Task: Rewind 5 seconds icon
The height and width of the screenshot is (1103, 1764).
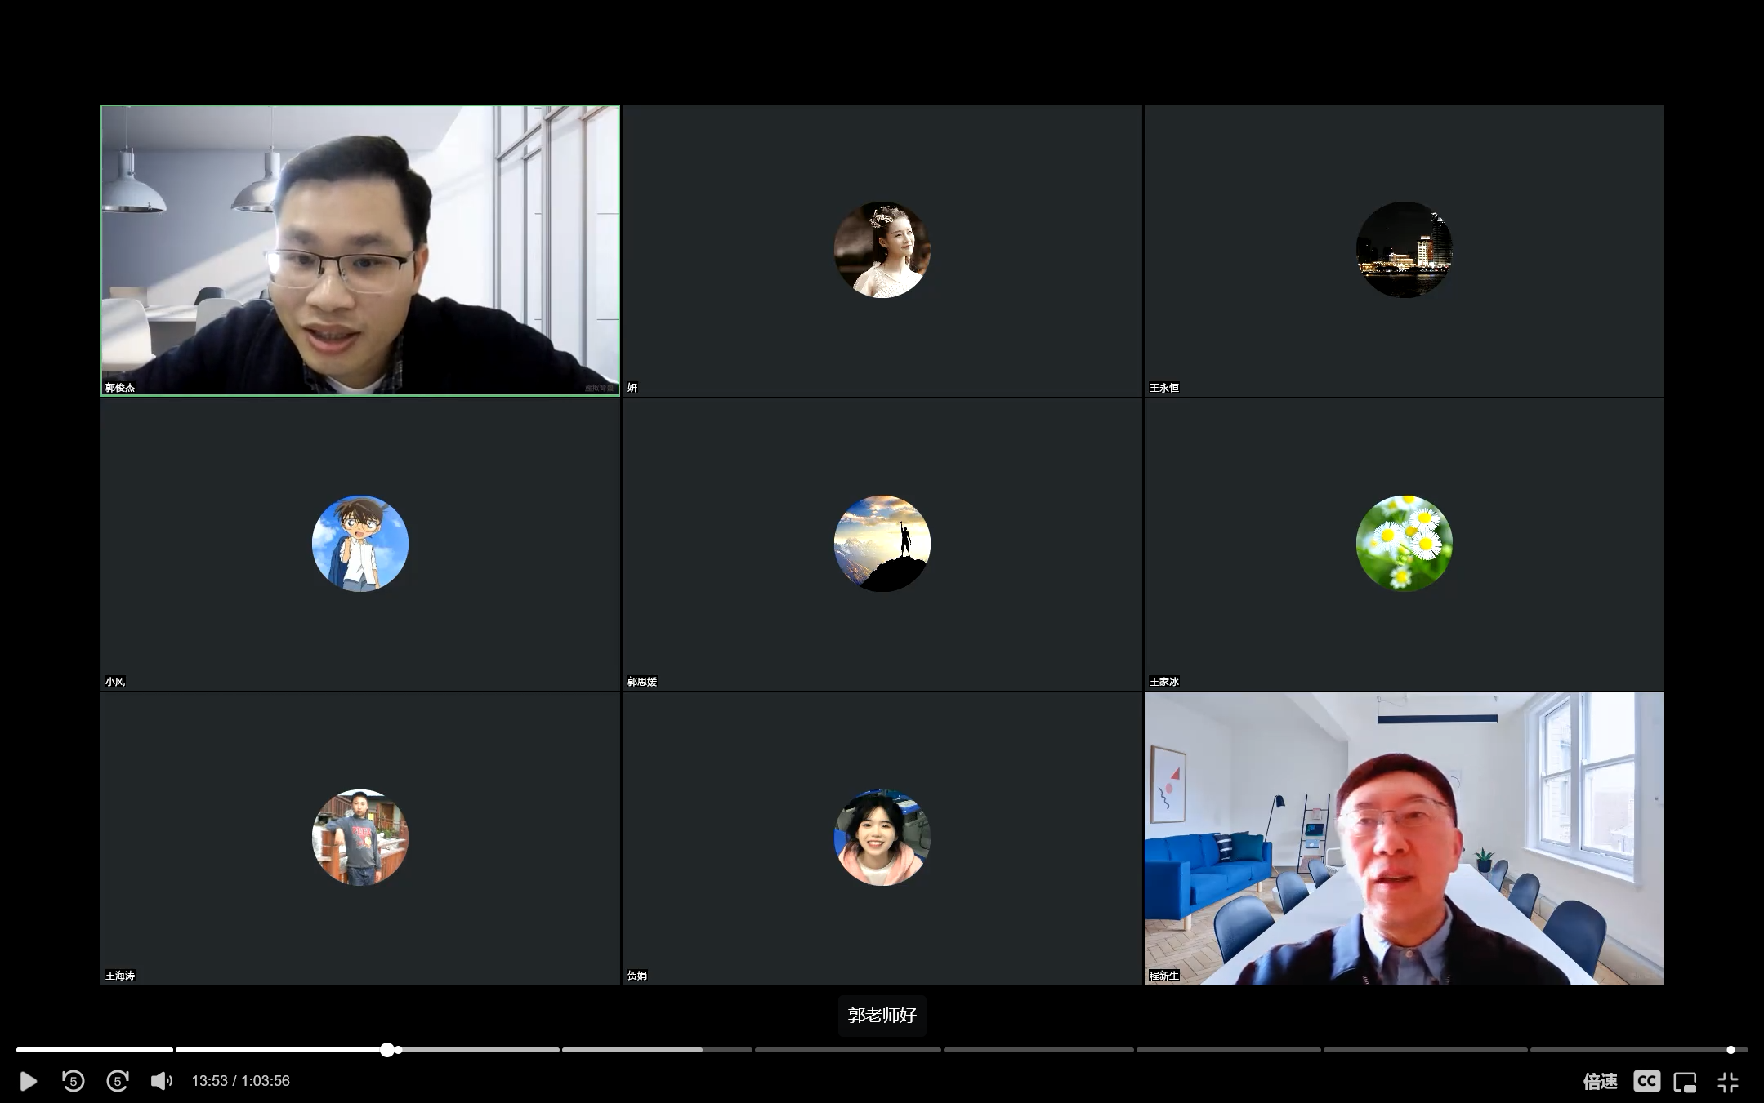Action: tap(73, 1081)
